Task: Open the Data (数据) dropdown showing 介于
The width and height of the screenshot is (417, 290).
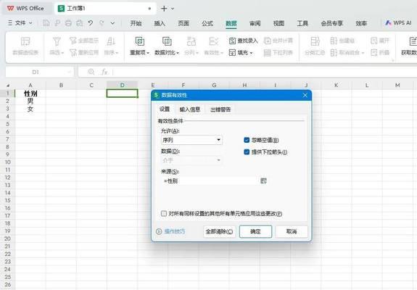Action: (191, 160)
